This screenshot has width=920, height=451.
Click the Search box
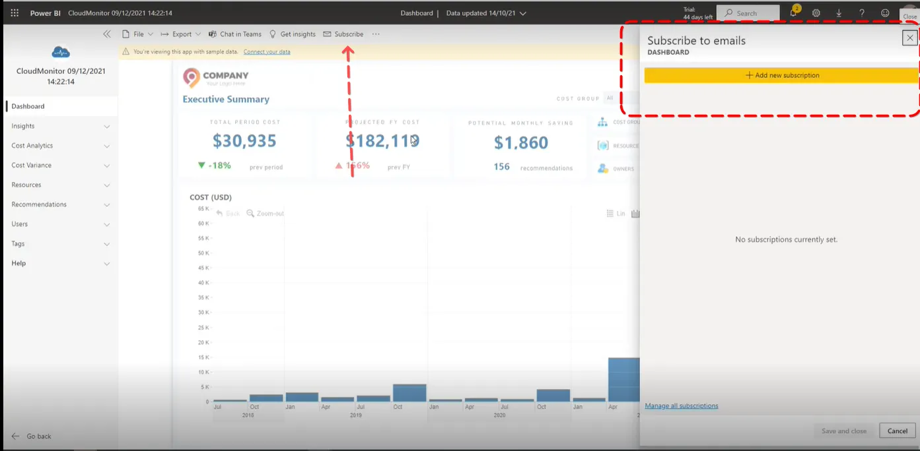coord(748,13)
